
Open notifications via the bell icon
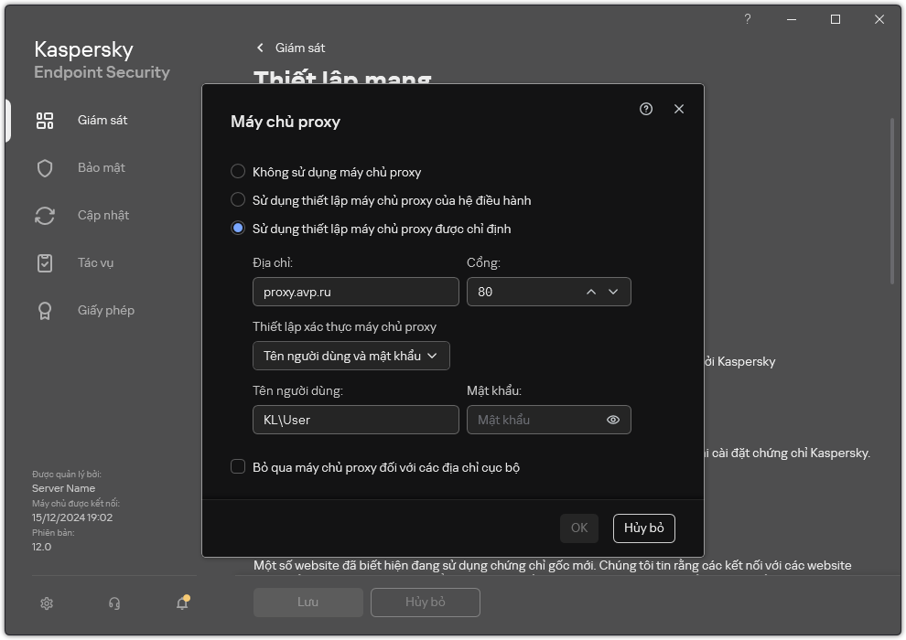pyautogui.click(x=183, y=603)
